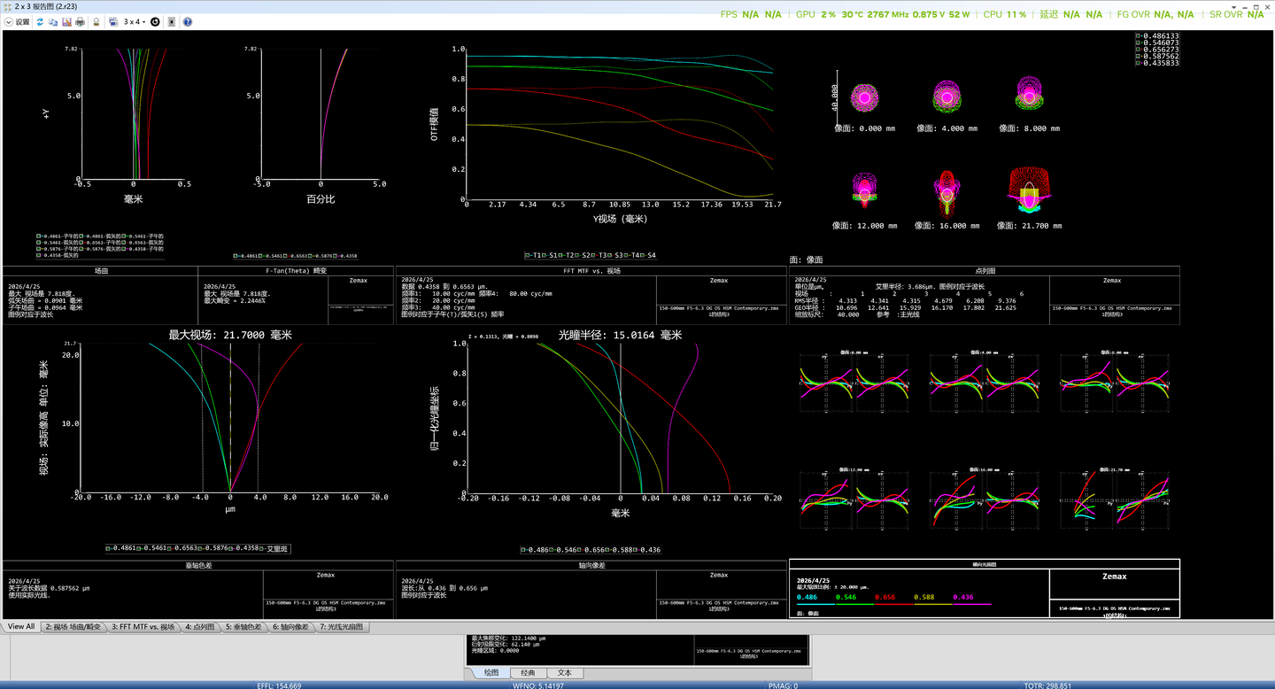Viewport: 1275px width, 689px height.
Task: Switch to the View All tab
Action: (x=21, y=627)
